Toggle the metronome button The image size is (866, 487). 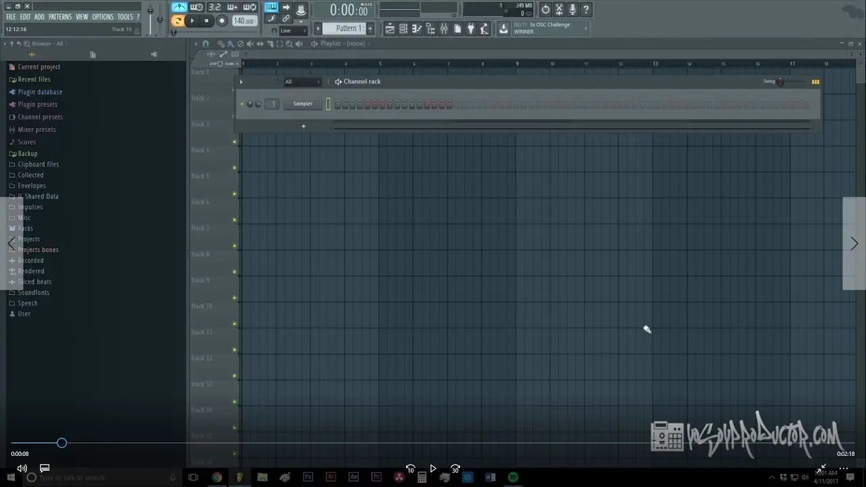pos(179,7)
